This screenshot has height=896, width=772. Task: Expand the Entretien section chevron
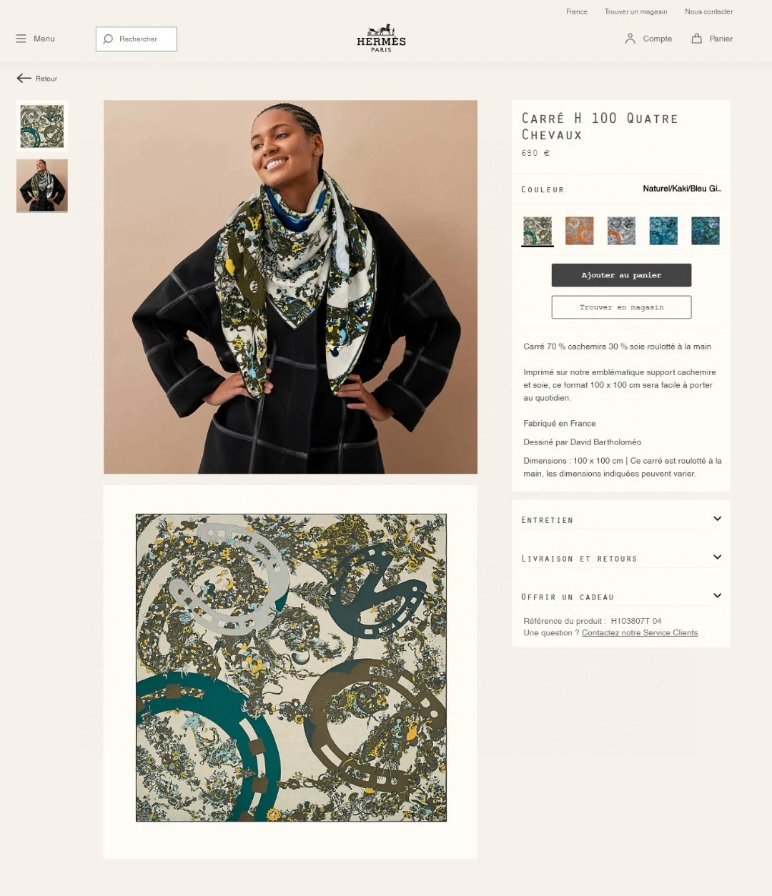pyautogui.click(x=717, y=519)
